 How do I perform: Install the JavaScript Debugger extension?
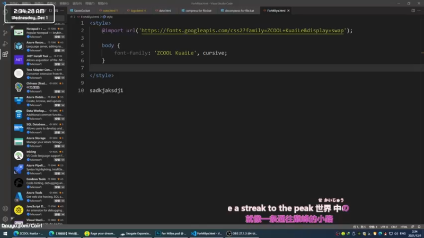click(x=57, y=215)
